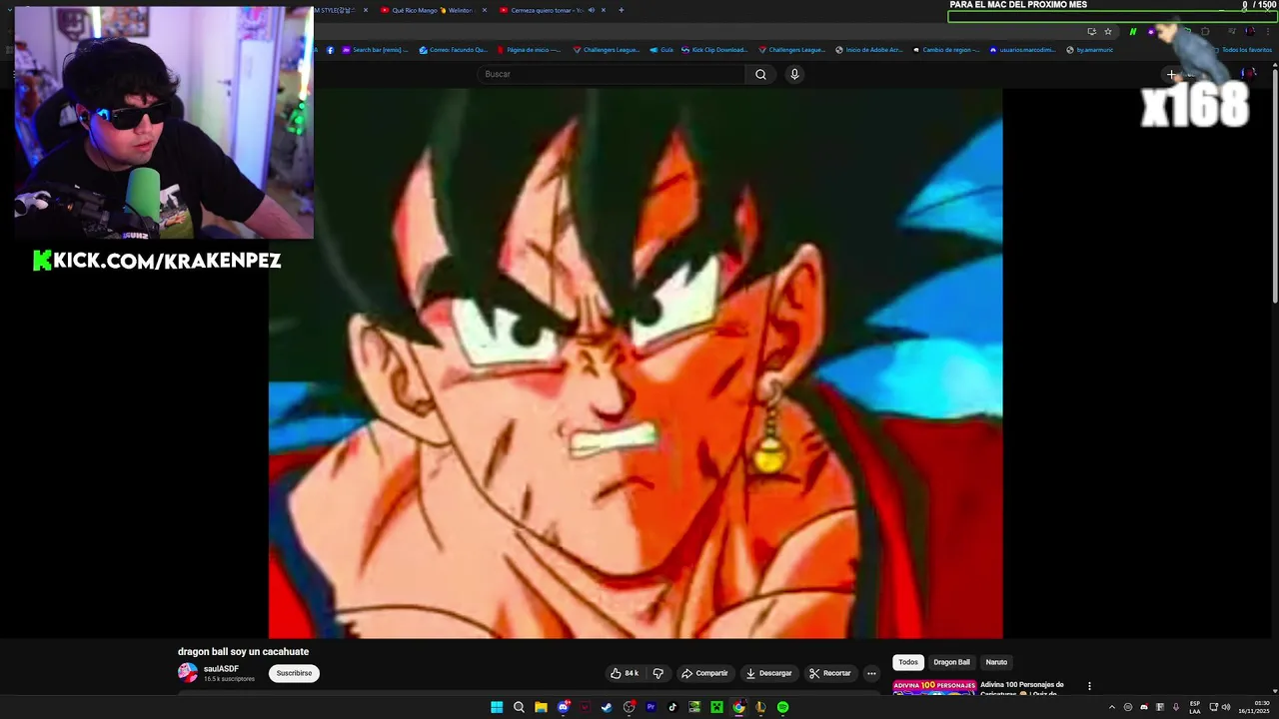Click the video player to pause
Image resolution: width=1279 pixels, height=719 pixels.
tap(636, 362)
